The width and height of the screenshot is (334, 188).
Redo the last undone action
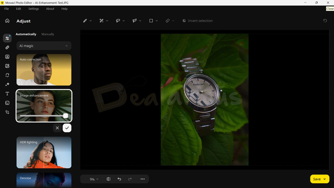[130, 179]
